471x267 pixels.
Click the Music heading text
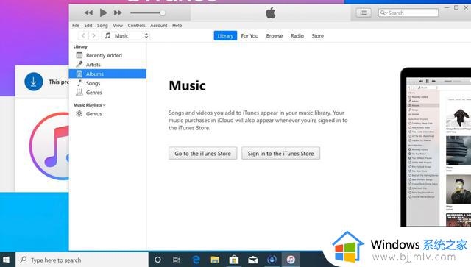(x=187, y=85)
